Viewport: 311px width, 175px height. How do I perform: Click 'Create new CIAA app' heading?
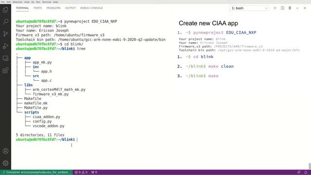coord(208,23)
